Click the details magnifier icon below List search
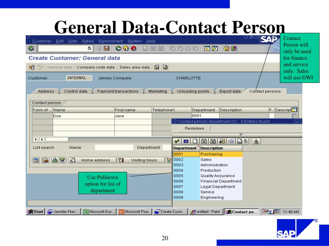This screenshot has width=329, height=246. click(x=36, y=160)
